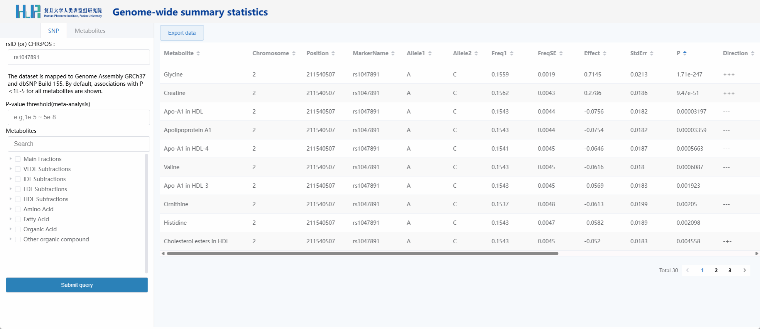Click the Chromosome column sort arrows
The height and width of the screenshot is (329, 760).
coord(294,53)
